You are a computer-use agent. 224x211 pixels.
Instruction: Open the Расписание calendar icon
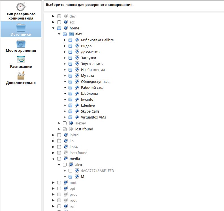click(x=21, y=59)
